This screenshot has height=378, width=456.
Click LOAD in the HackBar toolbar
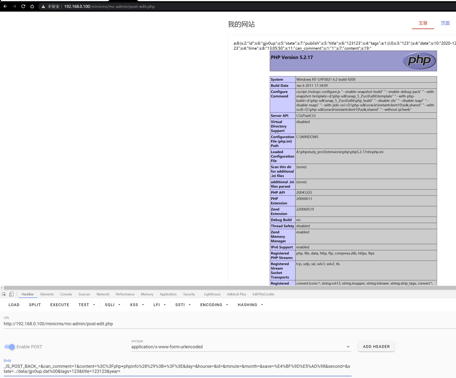pos(14,305)
